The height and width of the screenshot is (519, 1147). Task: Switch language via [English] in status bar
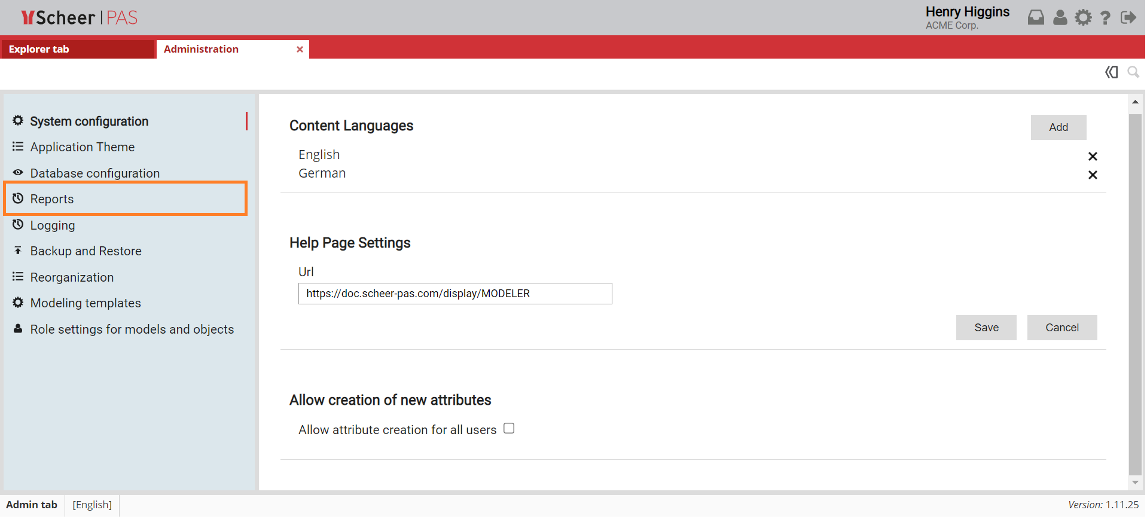coord(92,505)
